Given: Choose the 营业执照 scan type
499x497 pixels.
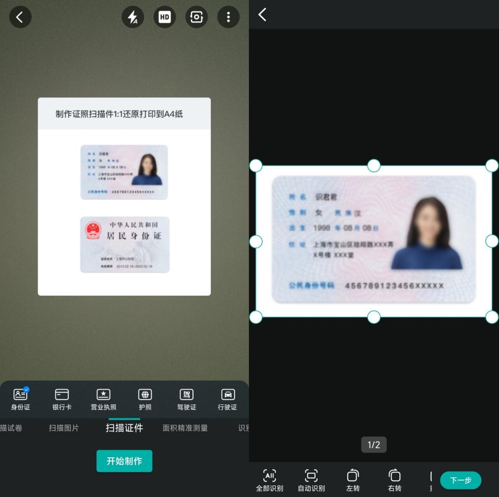Looking at the screenshot, I should [103, 398].
